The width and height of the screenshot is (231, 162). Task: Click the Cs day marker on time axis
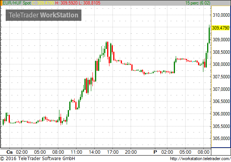point(9,152)
